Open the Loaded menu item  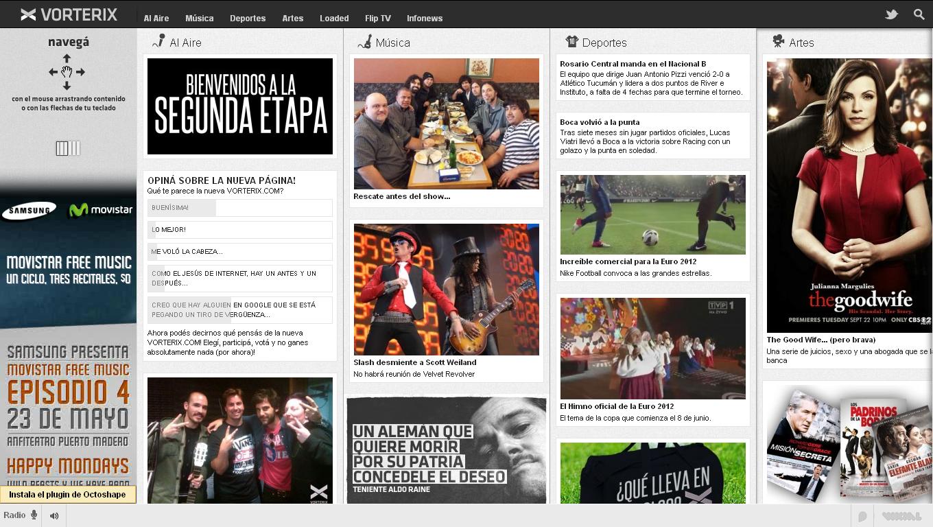point(334,19)
